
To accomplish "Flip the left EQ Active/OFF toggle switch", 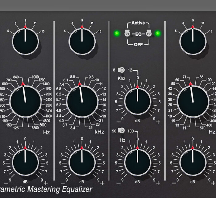I will click(x=126, y=33).
